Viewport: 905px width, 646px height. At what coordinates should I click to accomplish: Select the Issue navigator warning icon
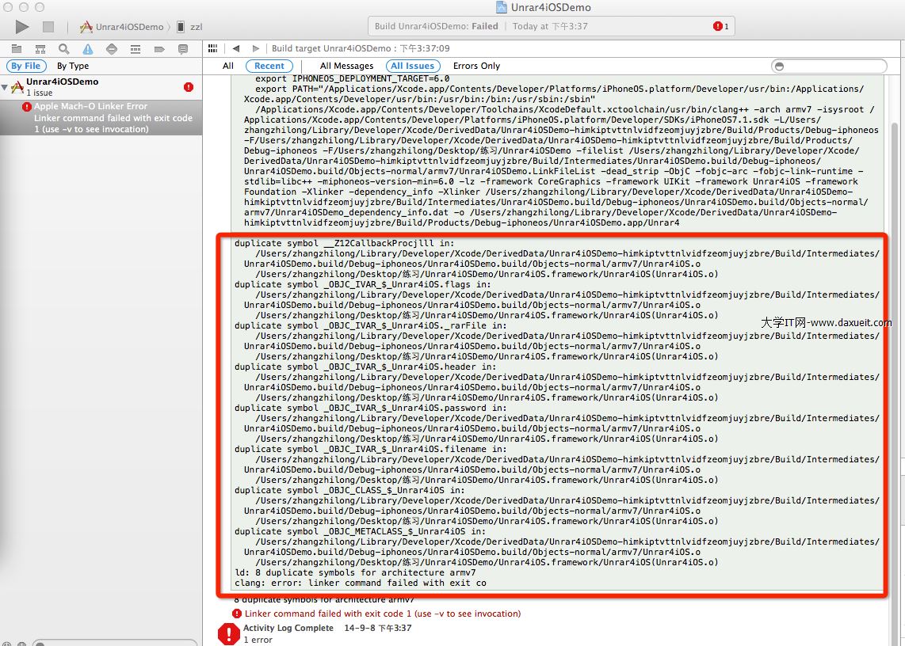click(88, 49)
